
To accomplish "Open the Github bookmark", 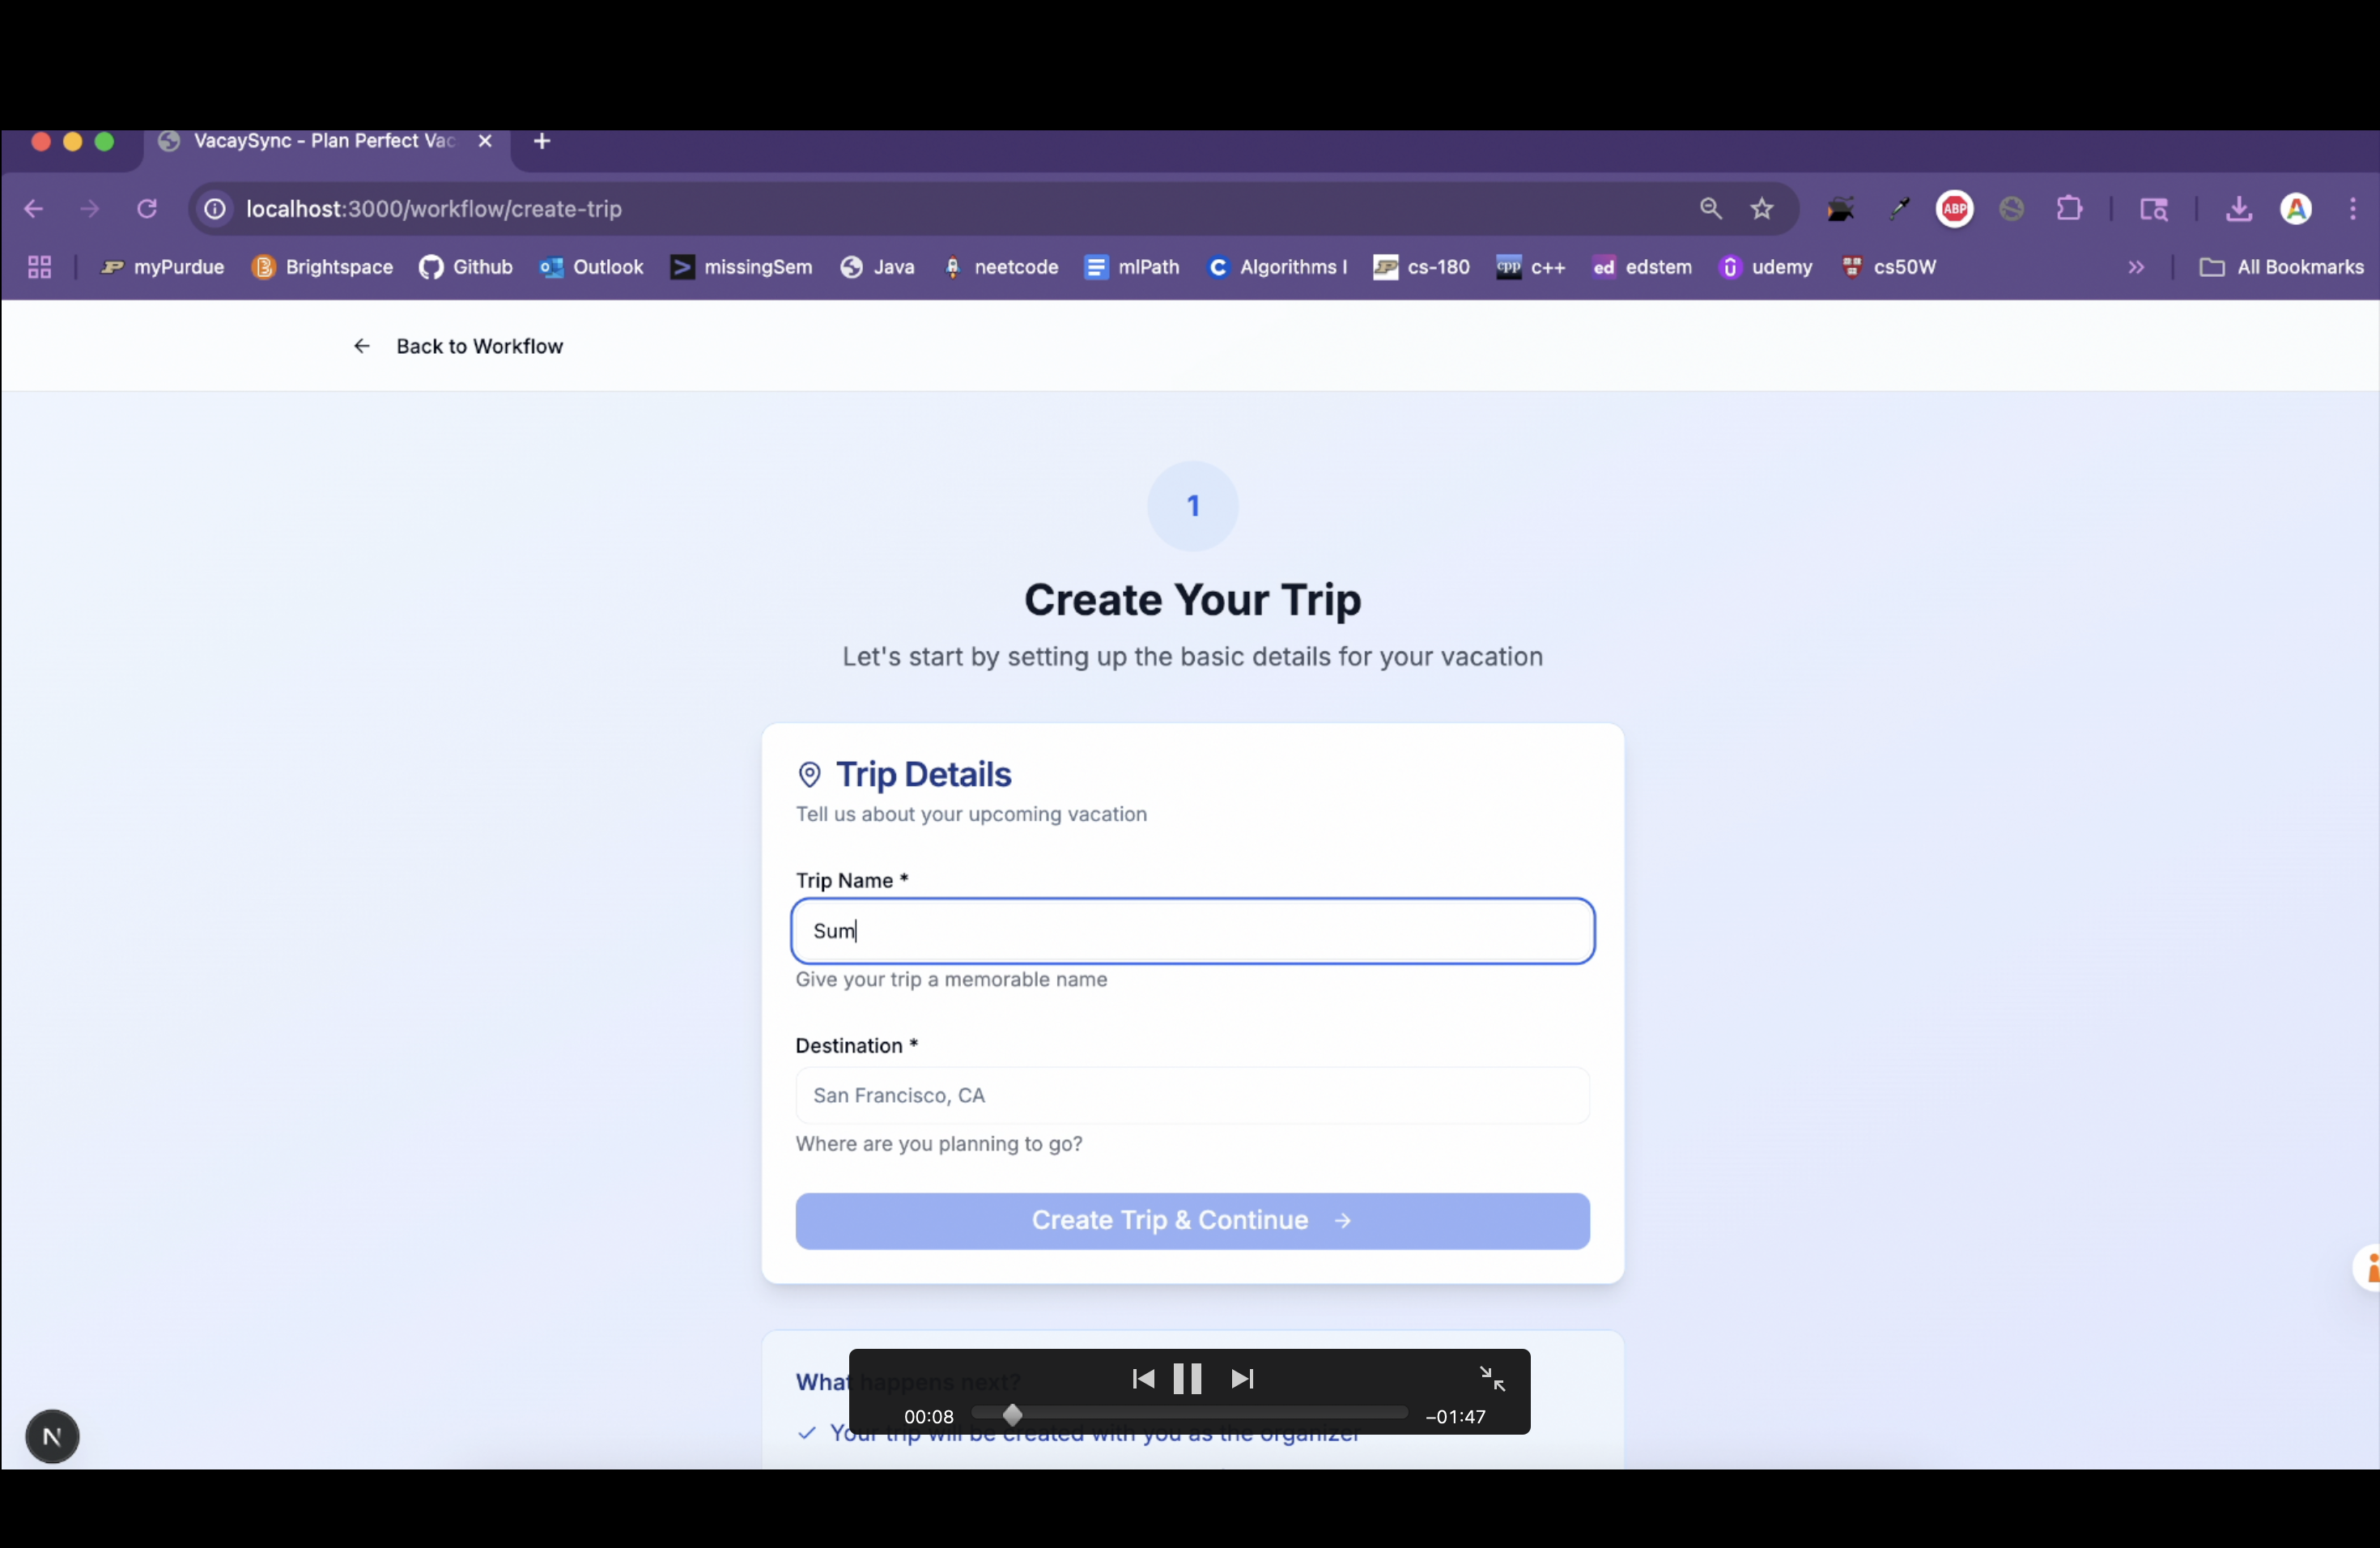I will (466, 267).
